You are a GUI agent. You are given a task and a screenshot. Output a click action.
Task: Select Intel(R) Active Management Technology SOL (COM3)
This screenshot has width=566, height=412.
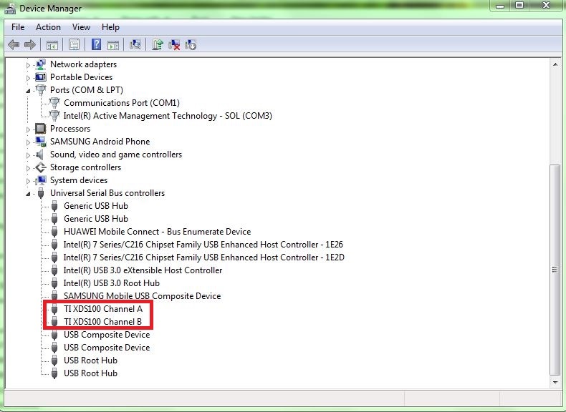(x=168, y=116)
